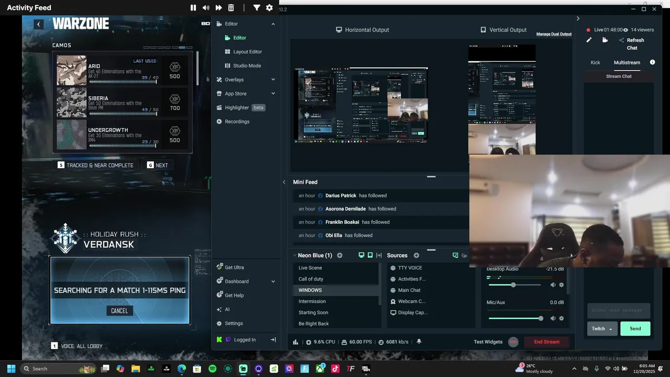Open chat platform Twitch dropdown
This screenshot has height=377, width=670.
(x=602, y=329)
